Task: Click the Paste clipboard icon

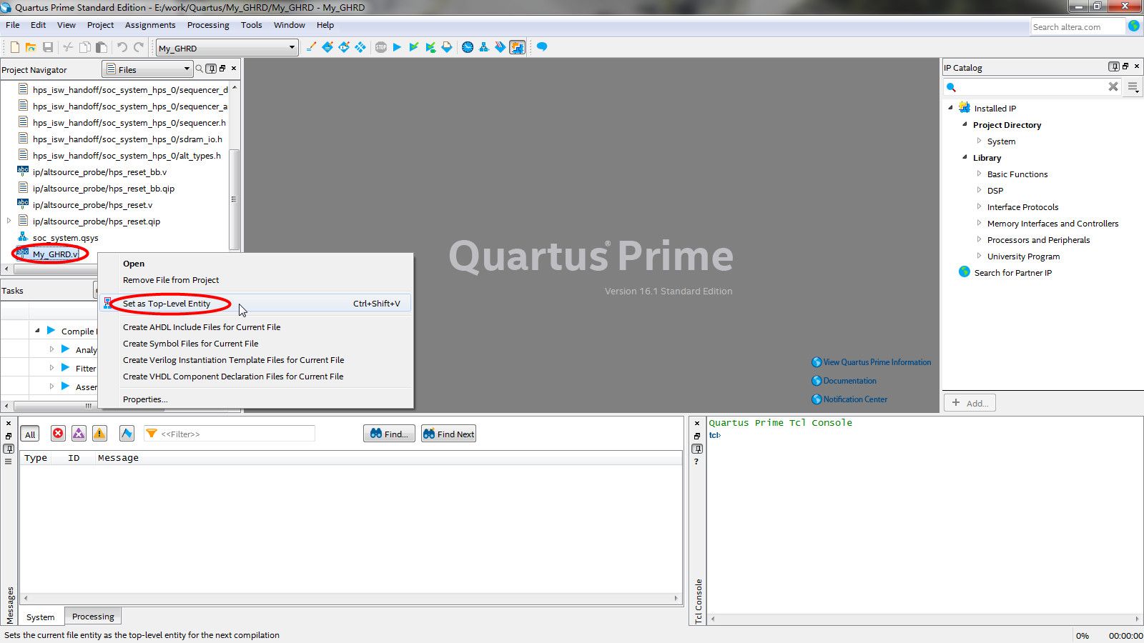Action: click(x=102, y=47)
